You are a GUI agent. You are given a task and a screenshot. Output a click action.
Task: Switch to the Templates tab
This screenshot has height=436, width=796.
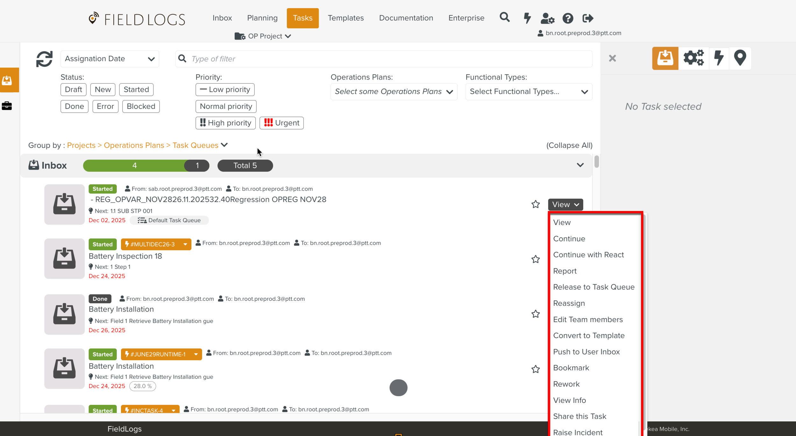coord(346,18)
